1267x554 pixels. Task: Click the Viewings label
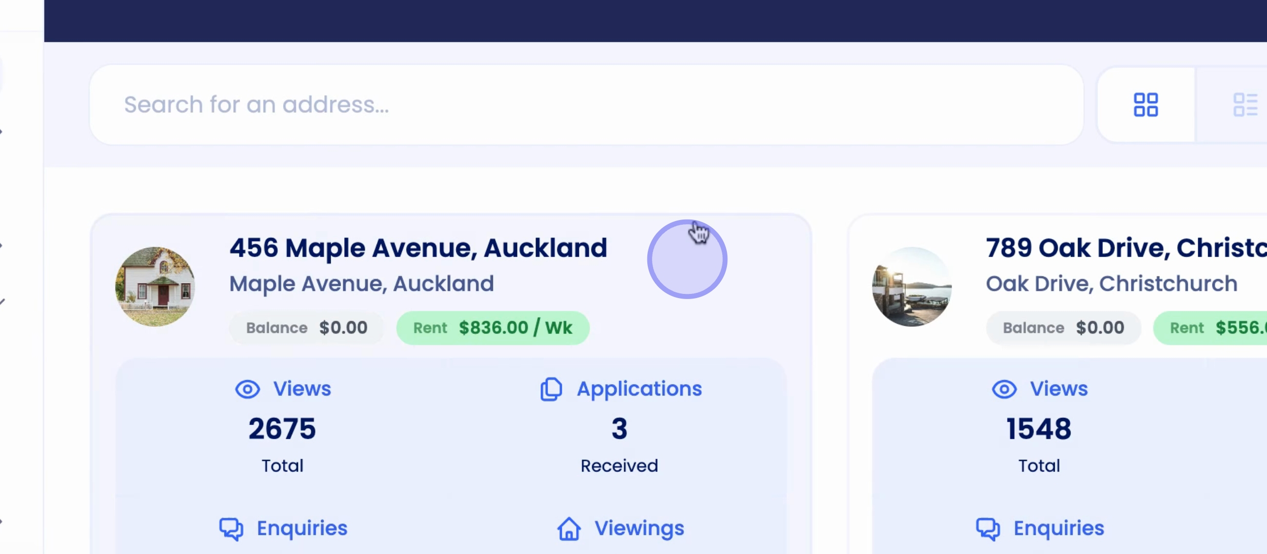pyautogui.click(x=639, y=529)
